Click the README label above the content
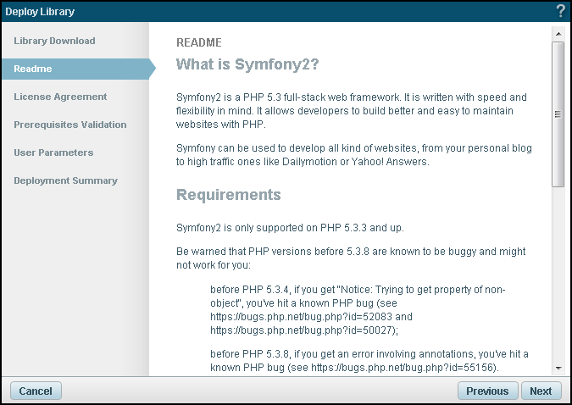The height and width of the screenshot is (405, 572). [x=200, y=42]
